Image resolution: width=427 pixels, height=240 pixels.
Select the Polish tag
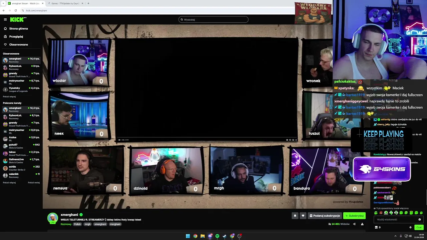77,224
